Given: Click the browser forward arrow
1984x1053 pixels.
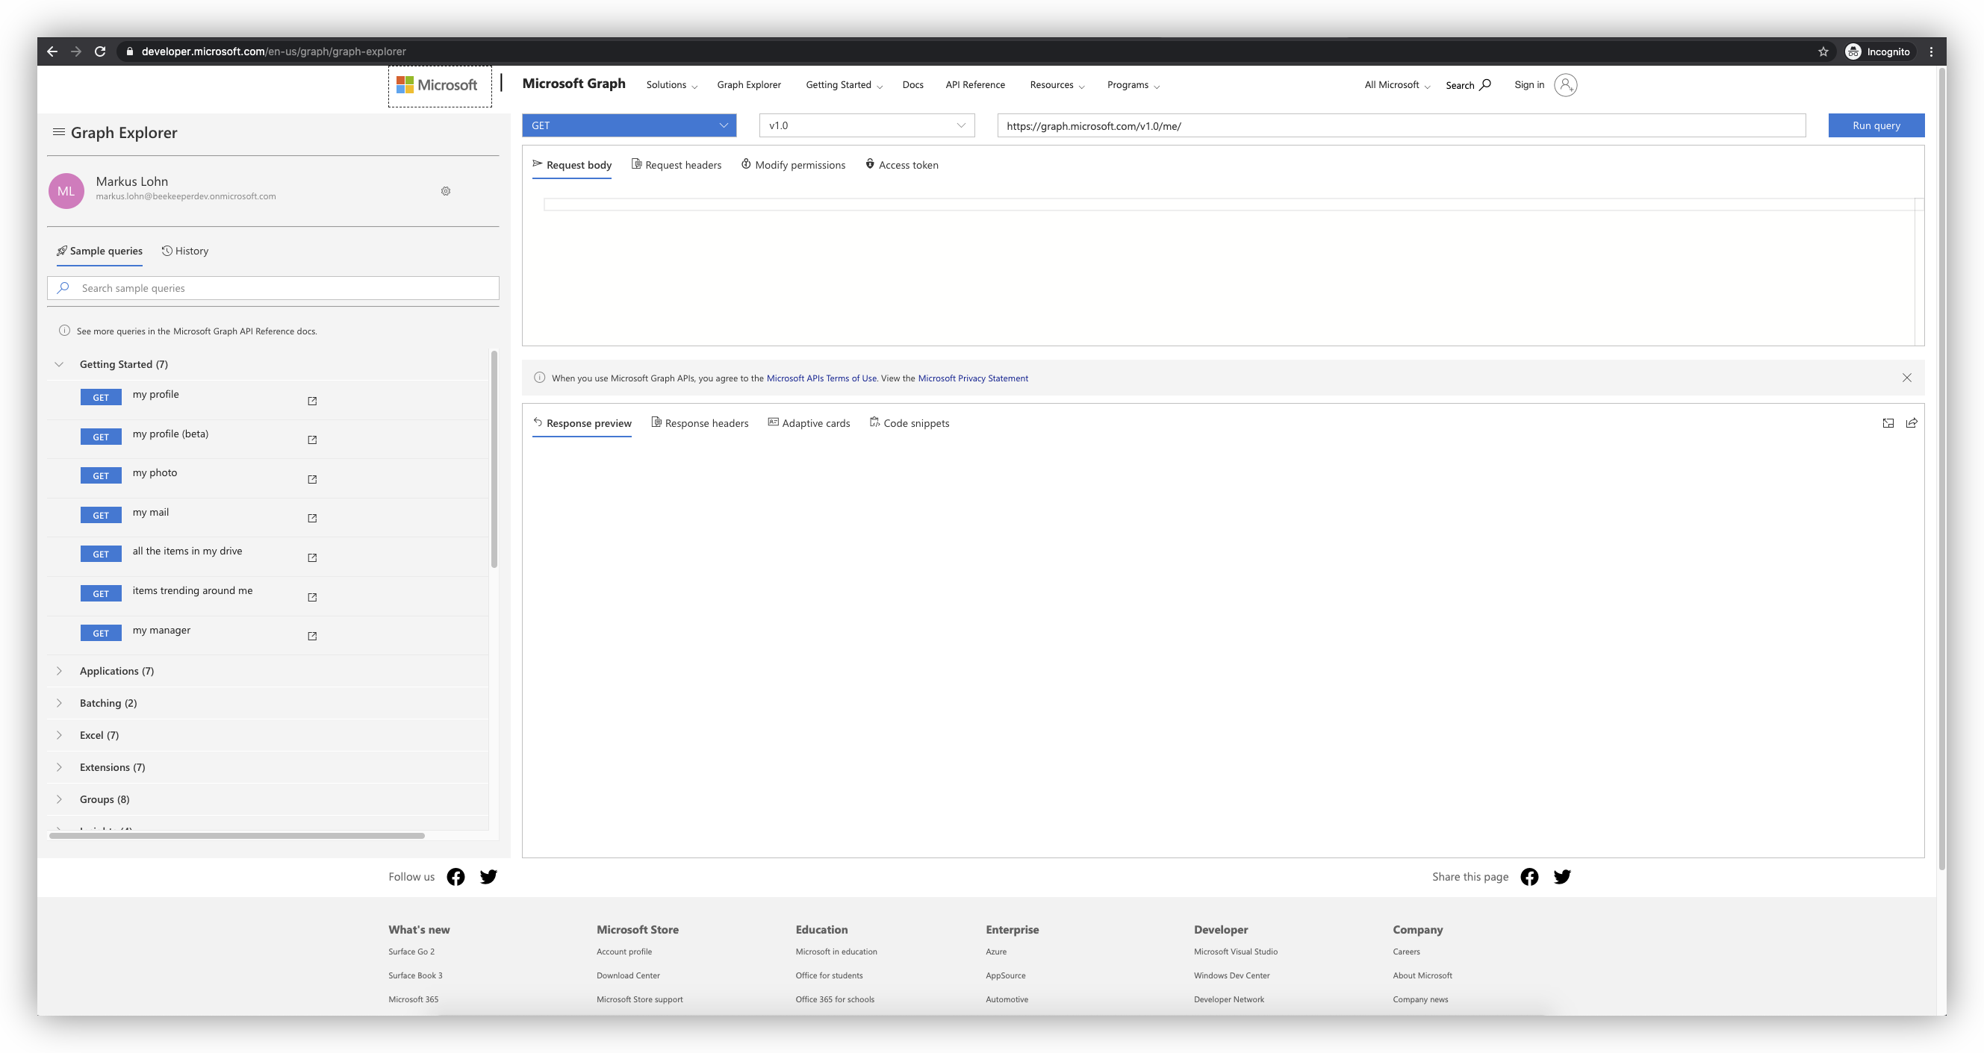Looking at the screenshot, I should 76,51.
